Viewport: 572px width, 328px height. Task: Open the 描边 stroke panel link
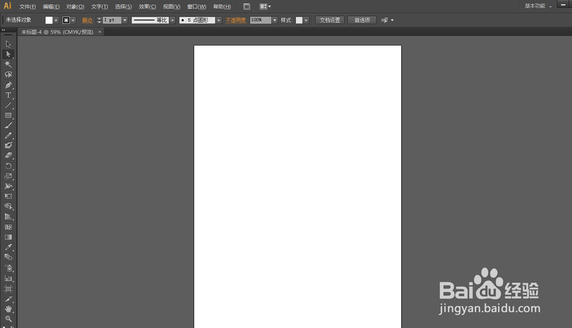[x=88, y=20]
